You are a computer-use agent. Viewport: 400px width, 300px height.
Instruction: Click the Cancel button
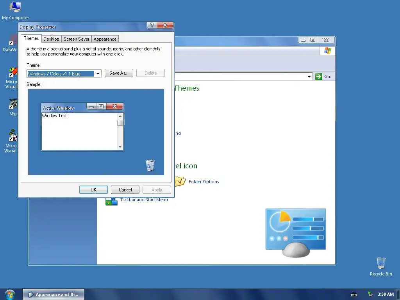click(125, 190)
